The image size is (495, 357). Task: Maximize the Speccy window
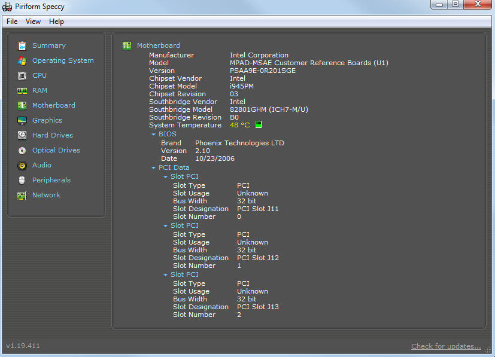click(x=455, y=4)
